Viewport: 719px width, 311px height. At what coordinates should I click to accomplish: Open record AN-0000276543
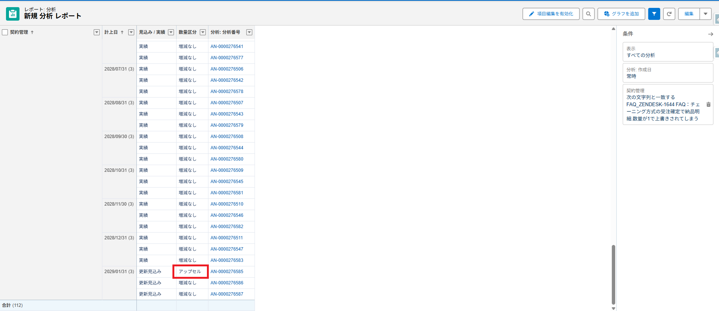pyautogui.click(x=227, y=114)
